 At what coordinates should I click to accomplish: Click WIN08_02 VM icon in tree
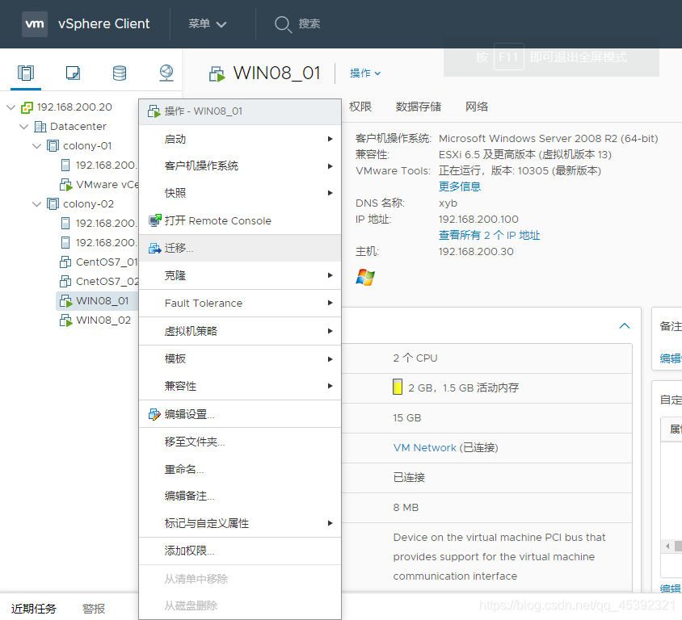65,320
